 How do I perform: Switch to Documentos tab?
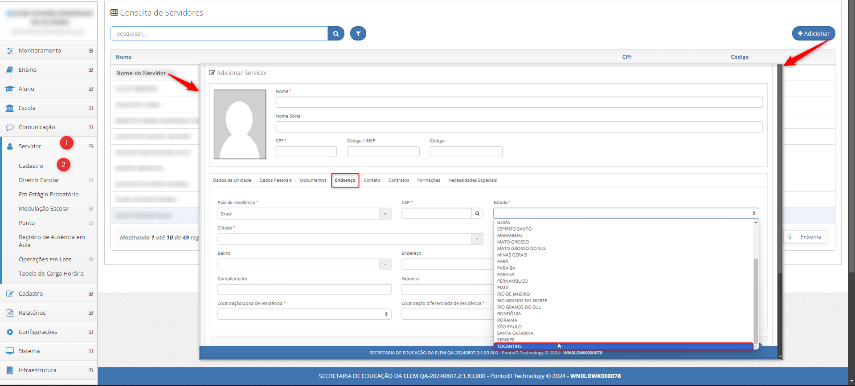(313, 180)
